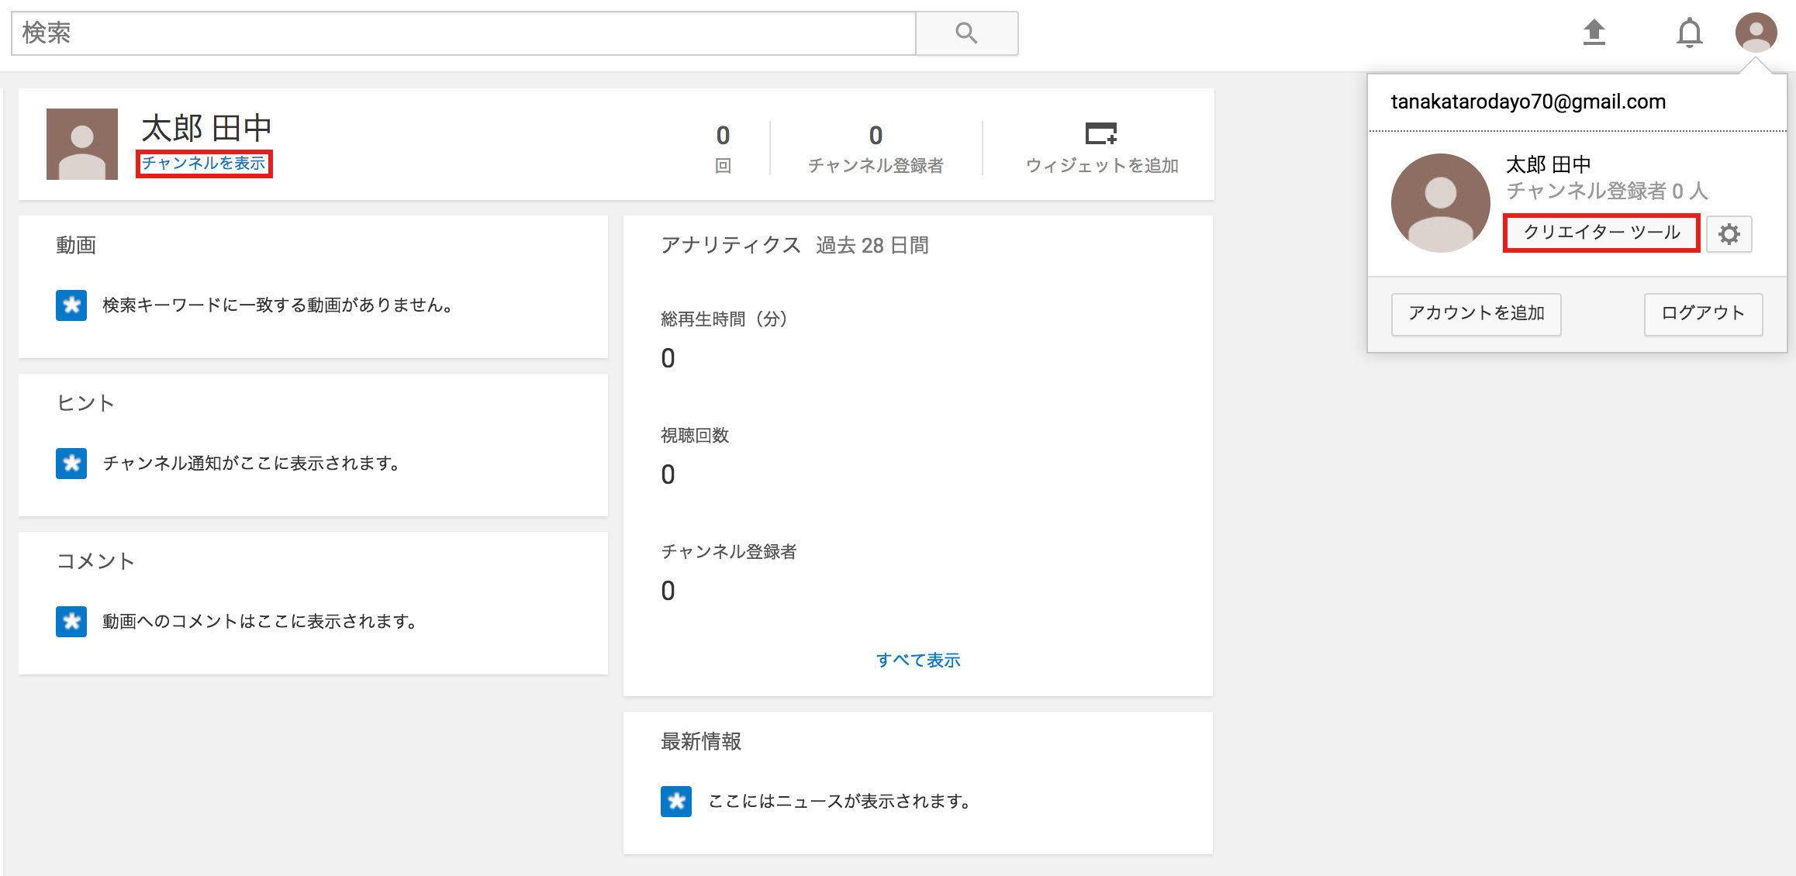This screenshot has width=1796, height=876.
Task: Click the ログアウト button
Action: 1703,314
